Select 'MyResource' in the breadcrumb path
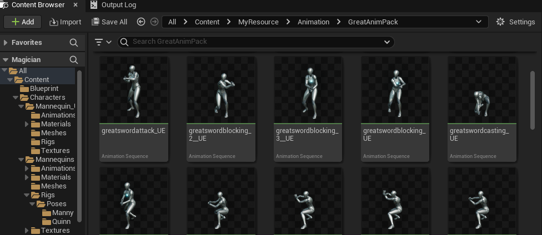The width and height of the screenshot is (542, 235). (x=258, y=22)
